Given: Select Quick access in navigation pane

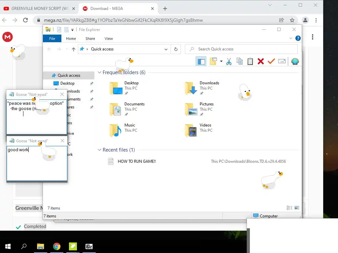Looking at the screenshot, I should 69,75.
